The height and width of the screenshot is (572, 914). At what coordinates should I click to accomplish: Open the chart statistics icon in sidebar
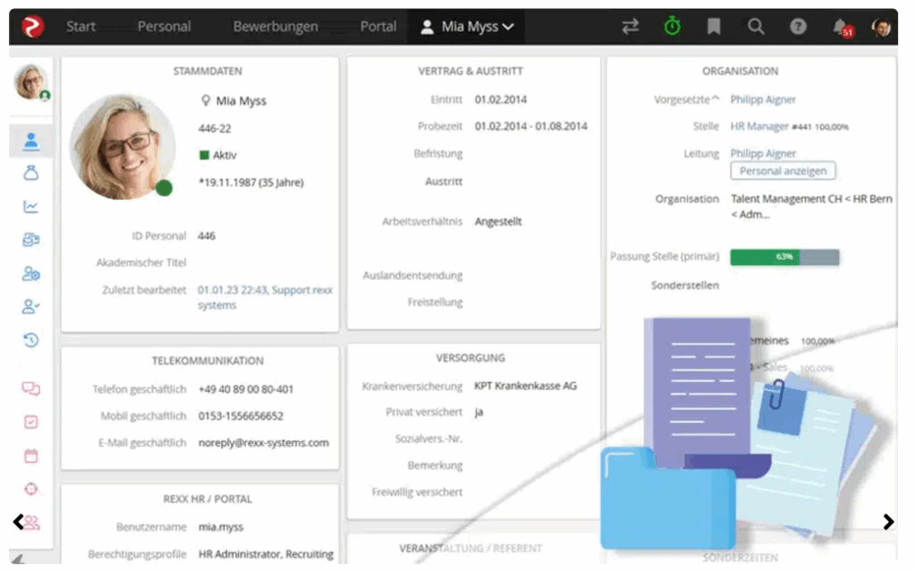point(31,207)
